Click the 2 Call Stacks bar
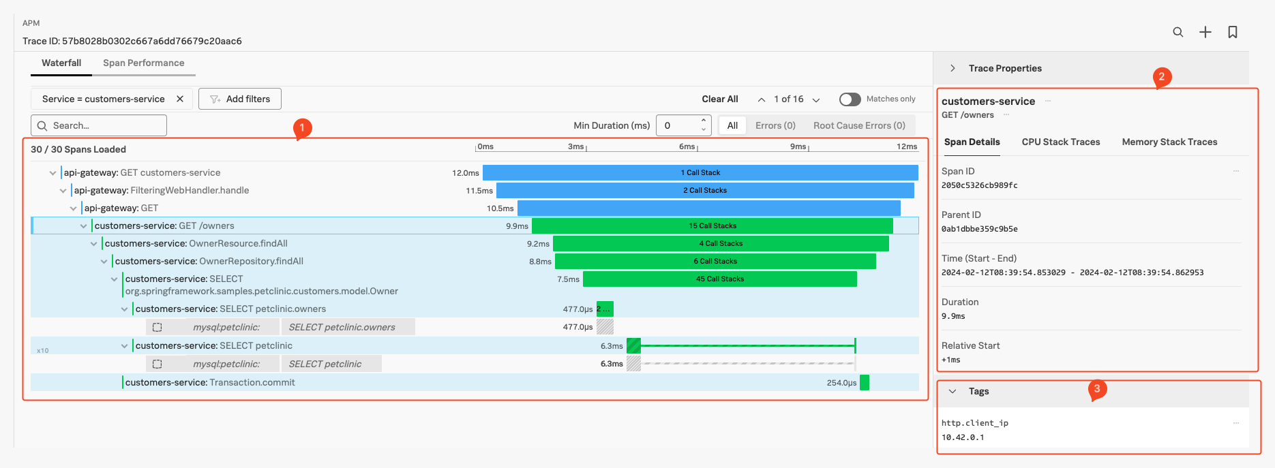The height and width of the screenshot is (468, 1275). 705,190
